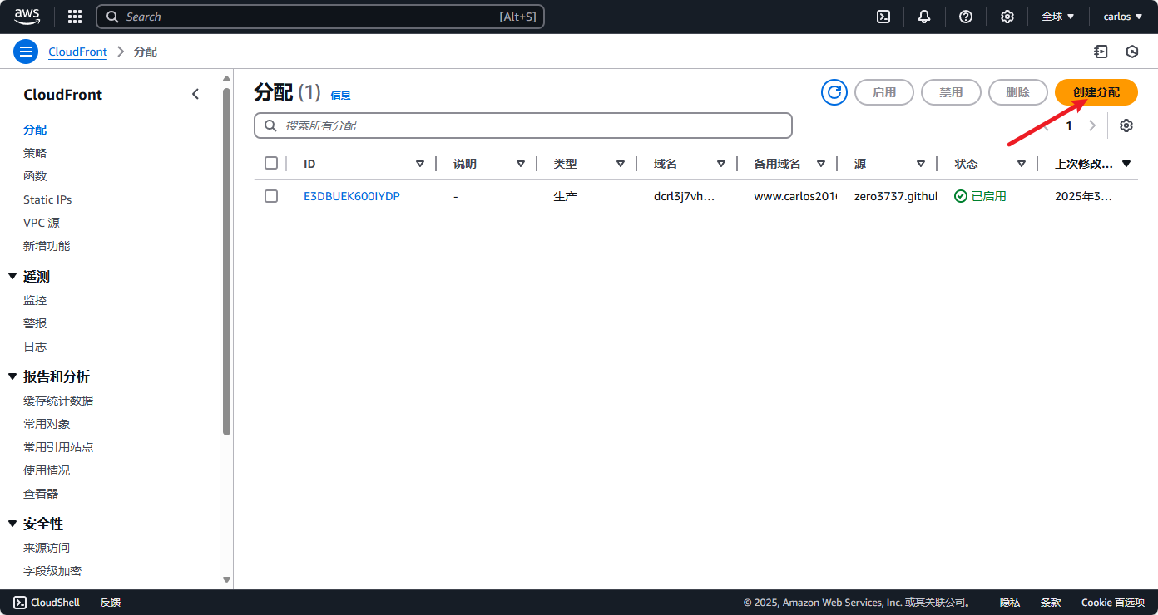
Task: Open 警报 in the sidebar
Action: (x=35, y=323)
